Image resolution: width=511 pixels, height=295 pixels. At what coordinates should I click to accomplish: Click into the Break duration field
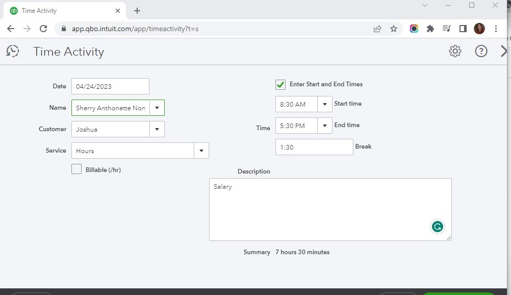coord(314,147)
